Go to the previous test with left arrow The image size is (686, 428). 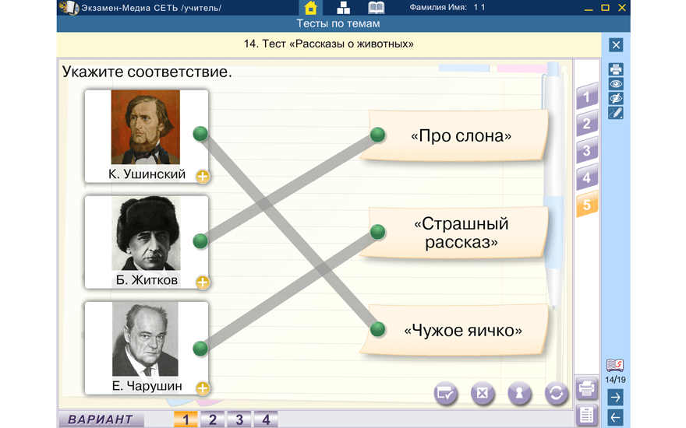[x=615, y=418]
